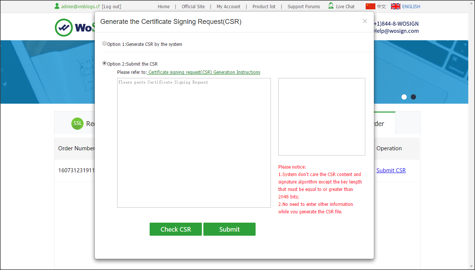Click the green SSL badge icon

point(77,123)
